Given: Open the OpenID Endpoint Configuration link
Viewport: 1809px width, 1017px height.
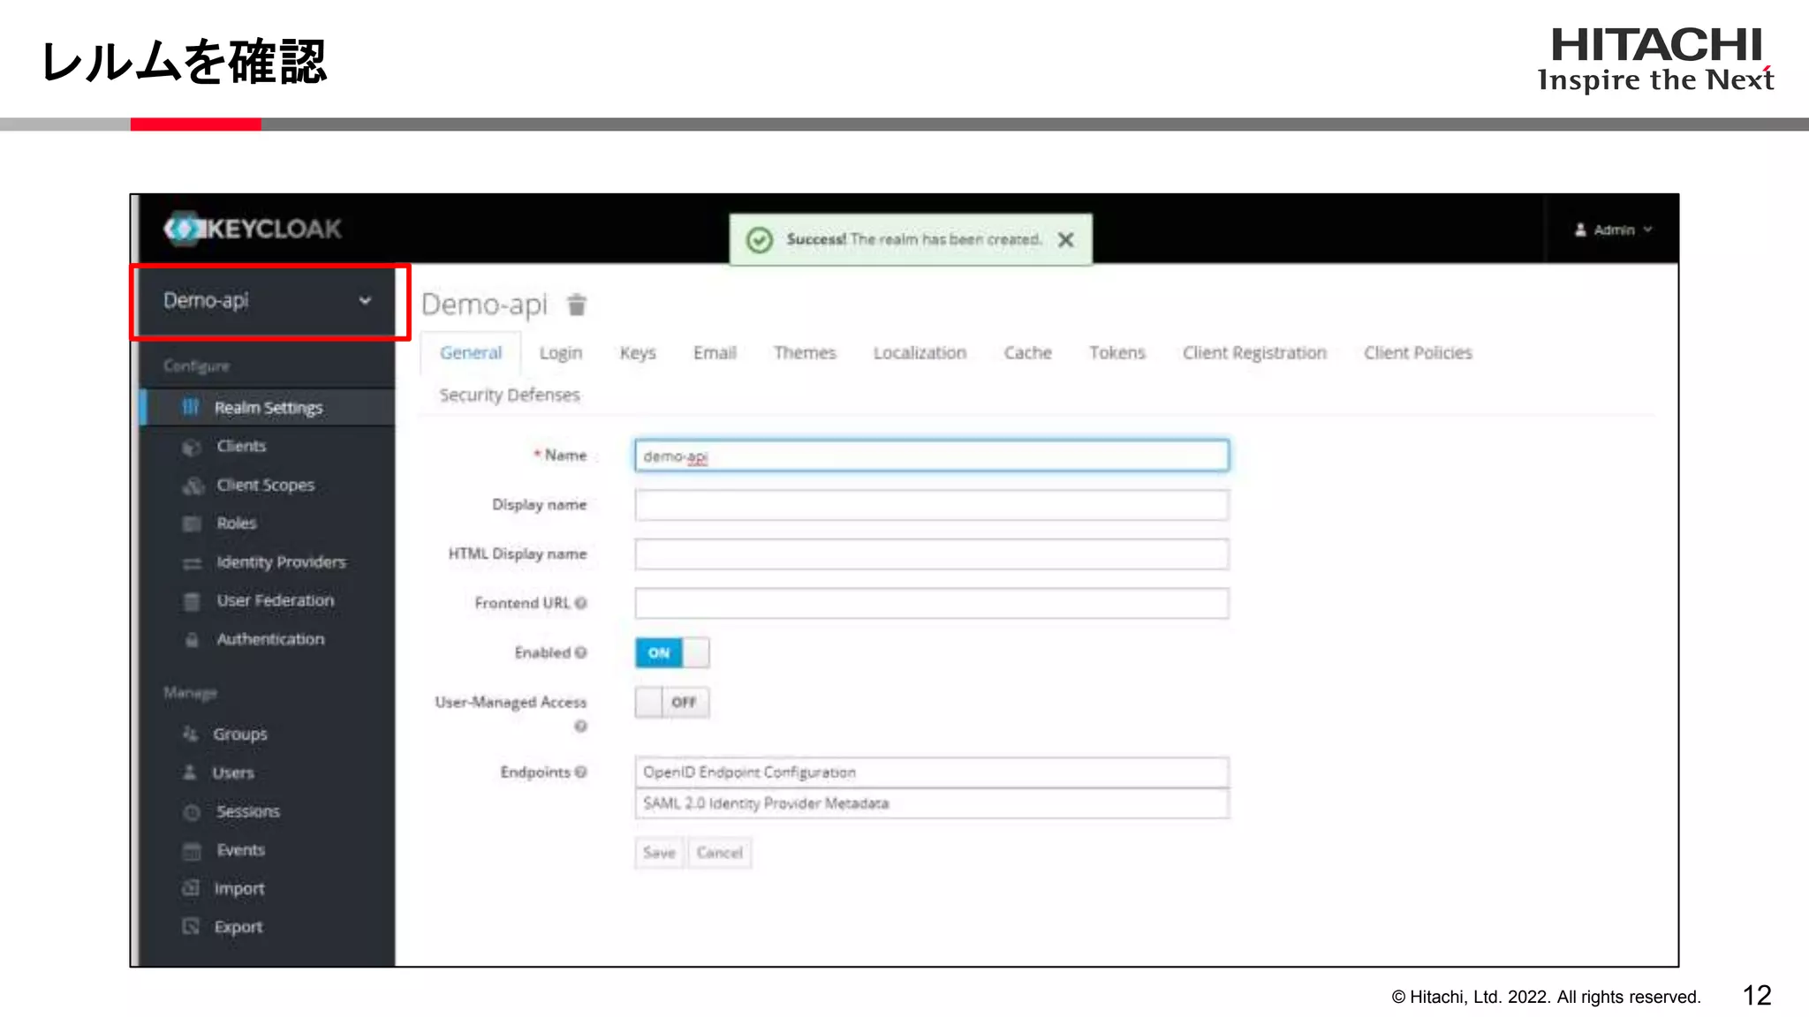Looking at the screenshot, I should click(749, 772).
